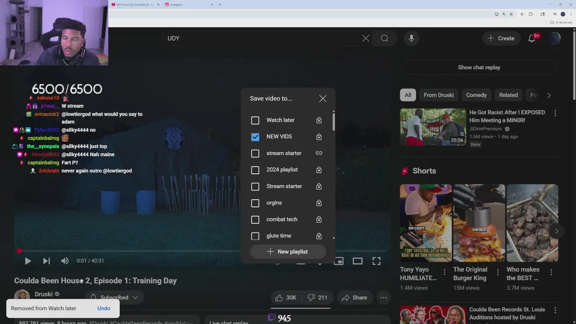Click the lock icon beside NEW VIDS
576x324 pixels.
tap(319, 137)
